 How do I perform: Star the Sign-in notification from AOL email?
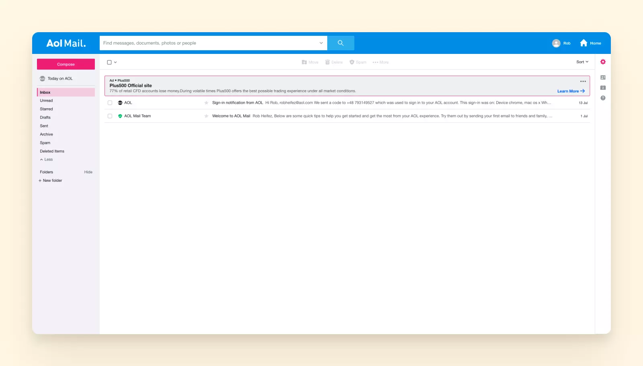click(x=206, y=103)
